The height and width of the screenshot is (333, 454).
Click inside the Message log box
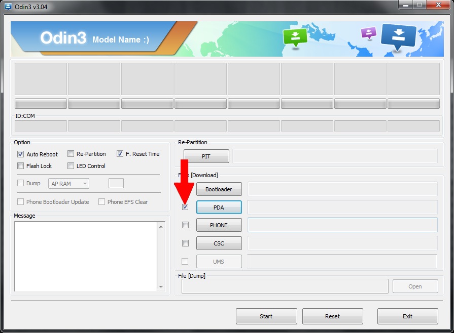pos(86,257)
